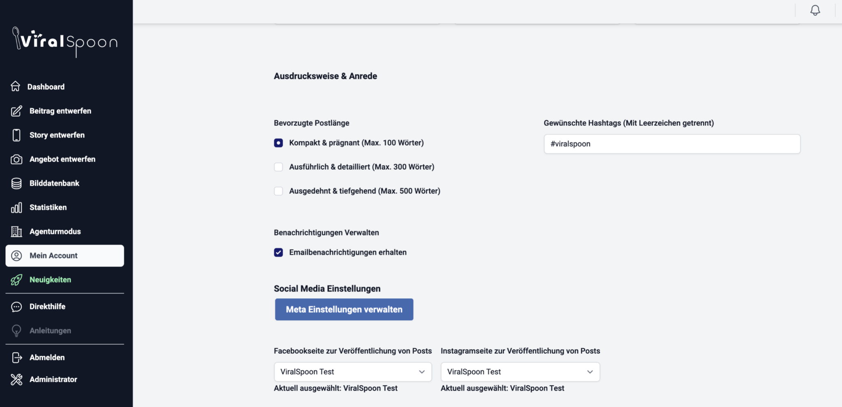View Statistiken via chart icon
This screenshot has width=842, height=407.
[x=16, y=207]
